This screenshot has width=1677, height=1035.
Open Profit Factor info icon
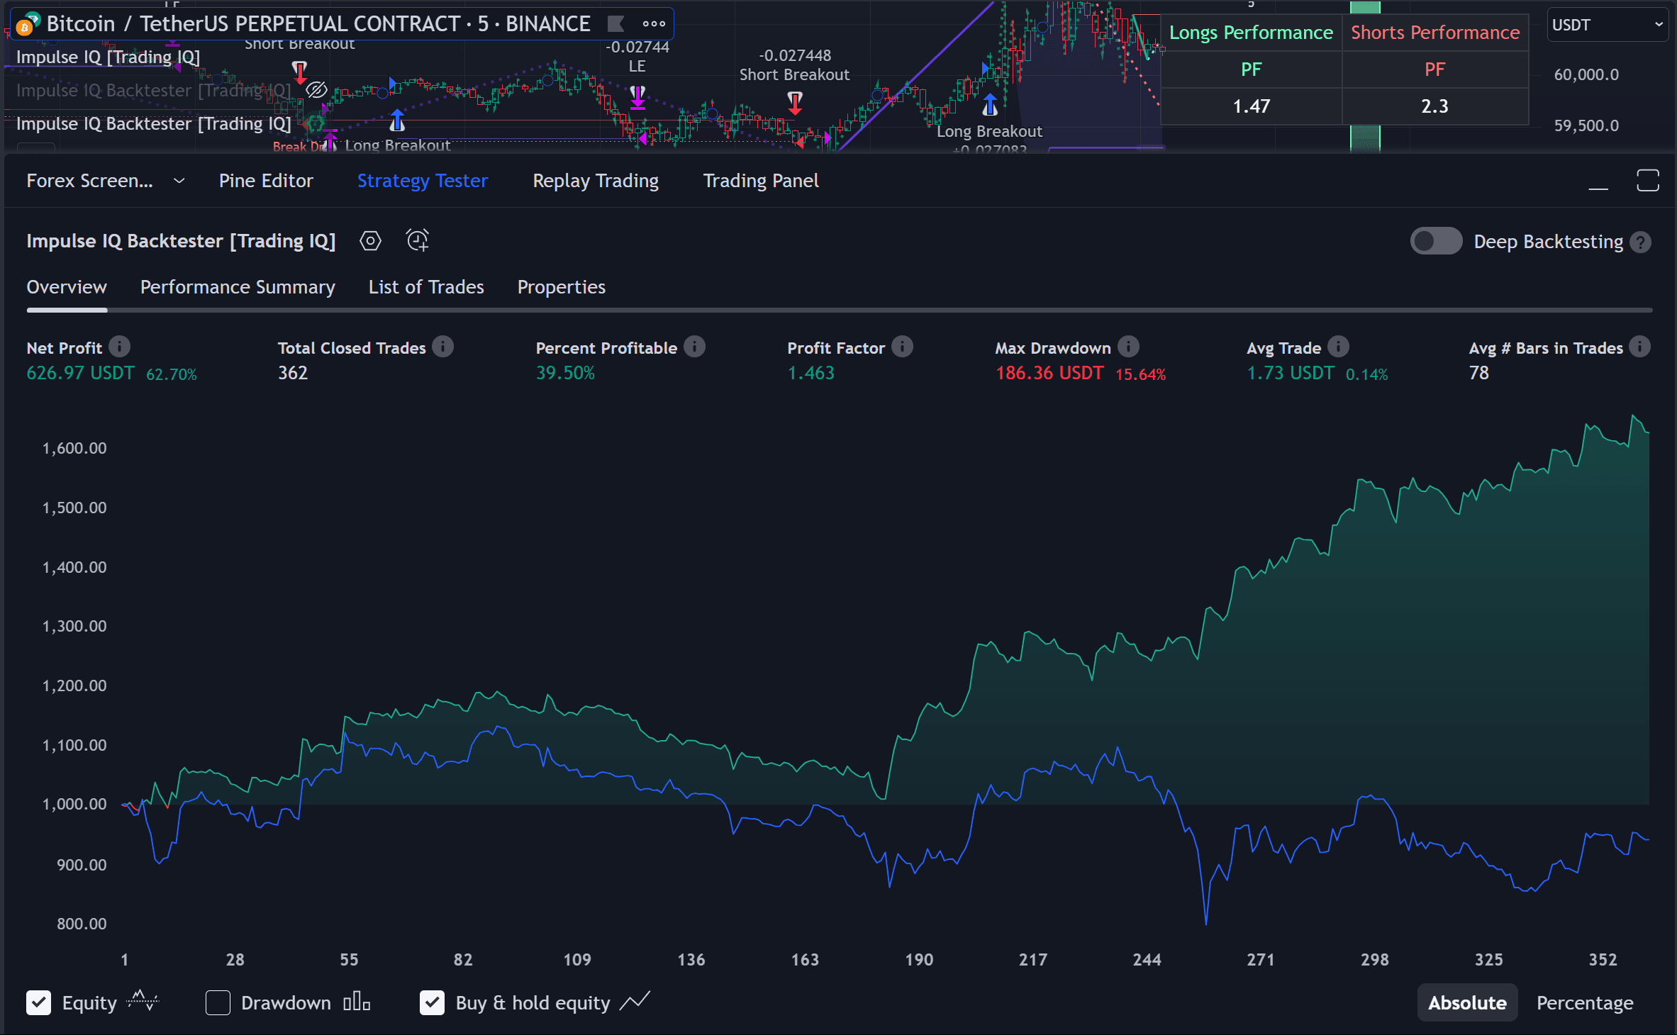click(x=903, y=347)
